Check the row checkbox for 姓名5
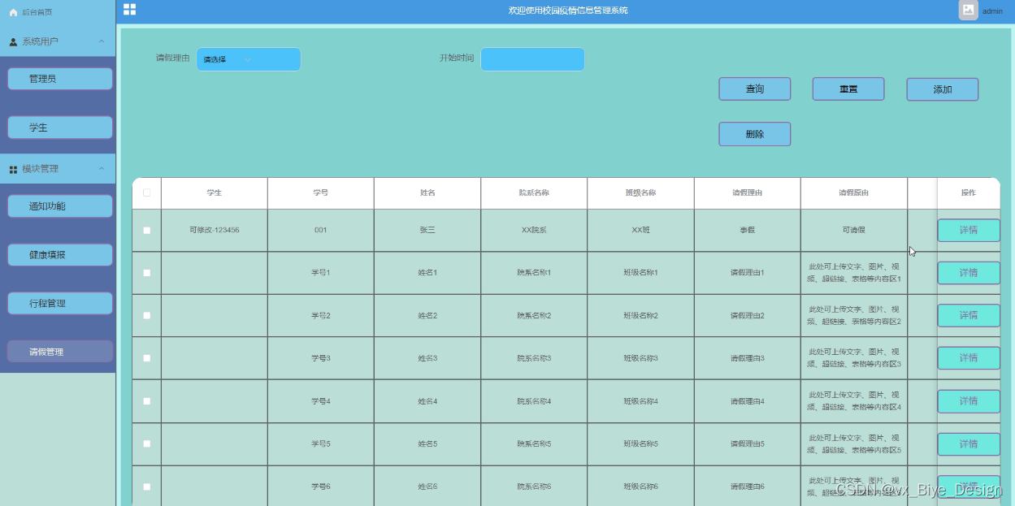This screenshot has width=1015, height=506. pos(147,444)
